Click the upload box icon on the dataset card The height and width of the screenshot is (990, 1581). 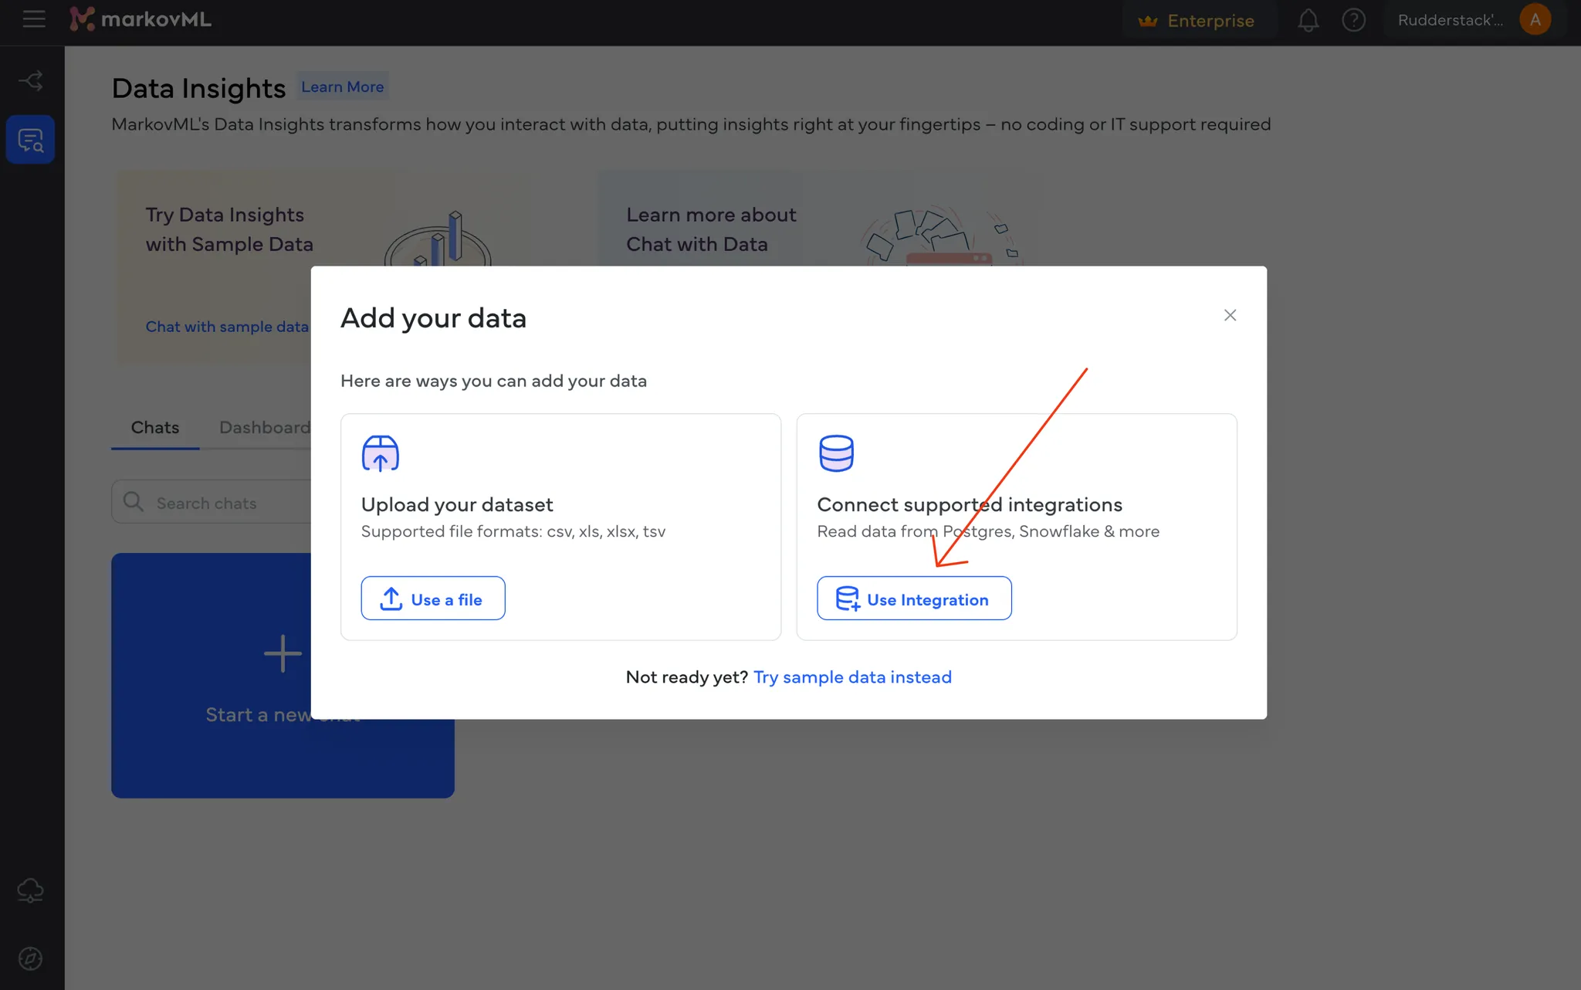coord(381,453)
